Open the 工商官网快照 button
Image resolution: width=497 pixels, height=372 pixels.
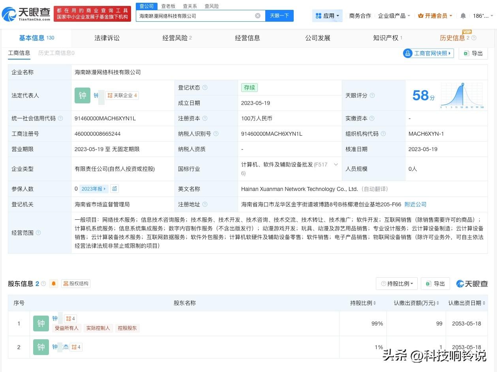[428, 53]
